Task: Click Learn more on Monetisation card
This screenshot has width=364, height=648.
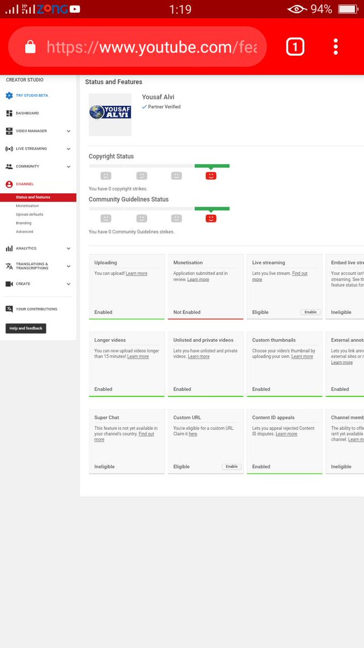Action: pyautogui.click(x=198, y=279)
